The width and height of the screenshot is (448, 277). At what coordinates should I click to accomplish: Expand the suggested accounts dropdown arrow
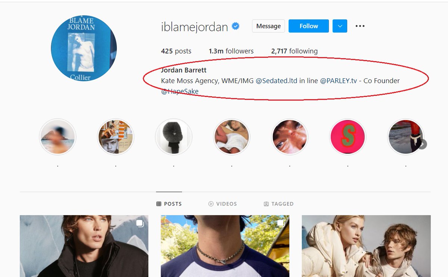340,26
